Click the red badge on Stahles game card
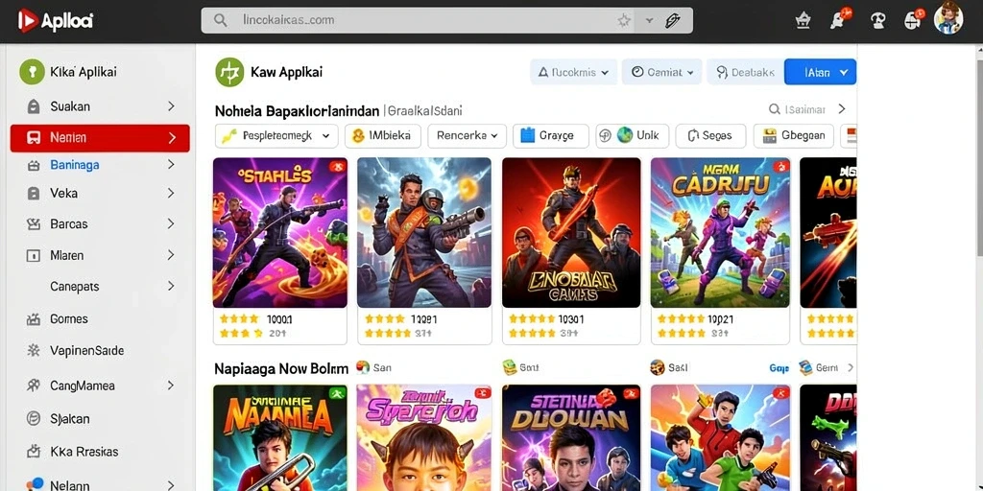 pos(338,167)
